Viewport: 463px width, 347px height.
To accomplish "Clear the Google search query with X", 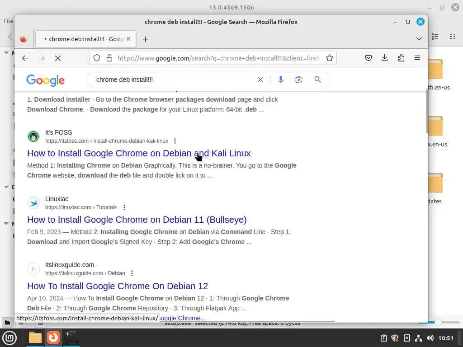I will 260,80.
